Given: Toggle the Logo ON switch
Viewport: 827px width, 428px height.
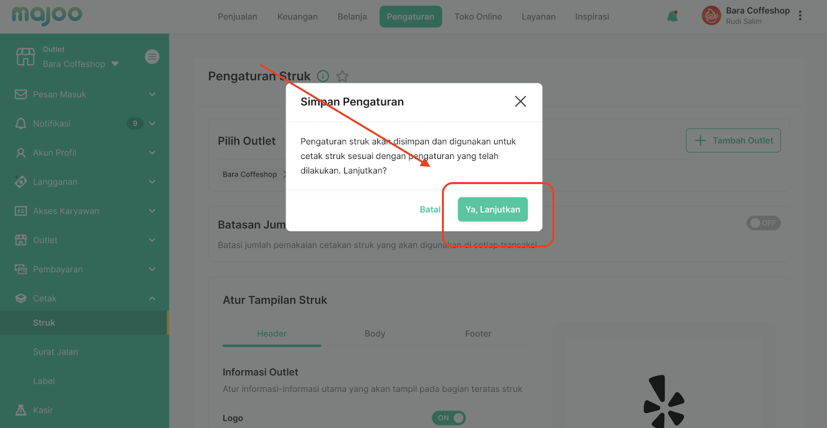Looking at the screenshot, I should tap(449, 418).
